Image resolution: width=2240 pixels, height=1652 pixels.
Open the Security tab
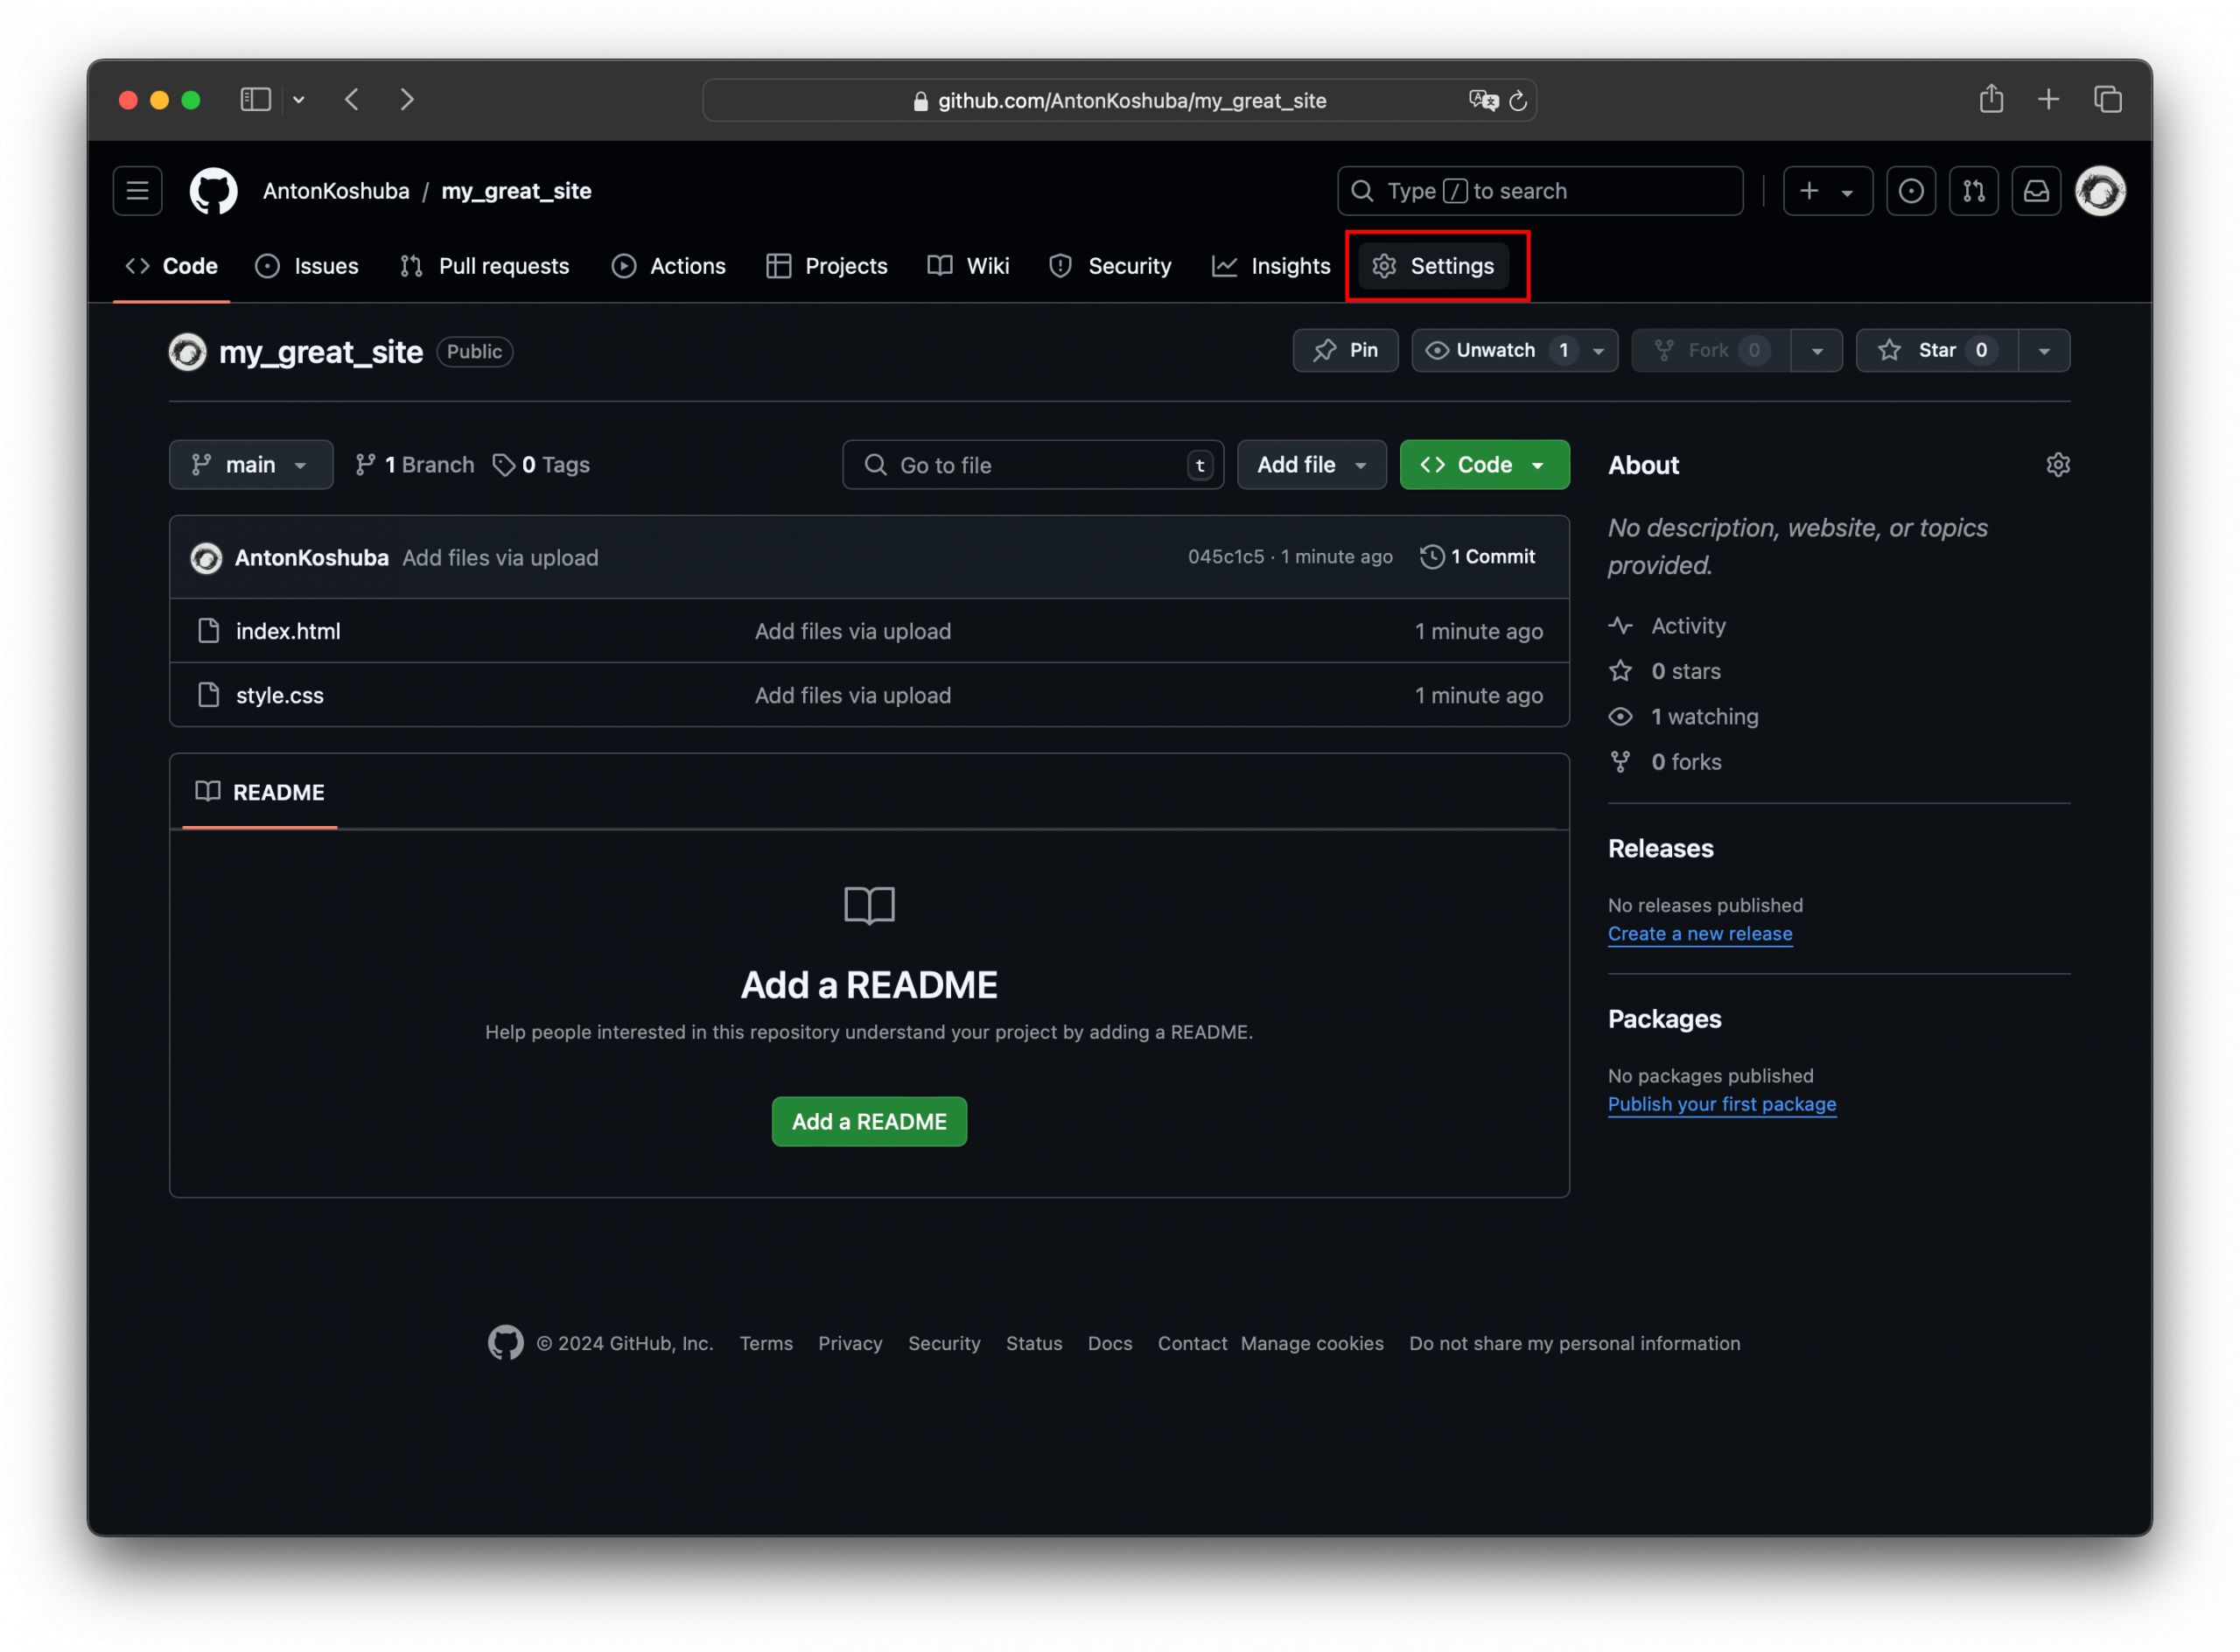point(1110,266)
